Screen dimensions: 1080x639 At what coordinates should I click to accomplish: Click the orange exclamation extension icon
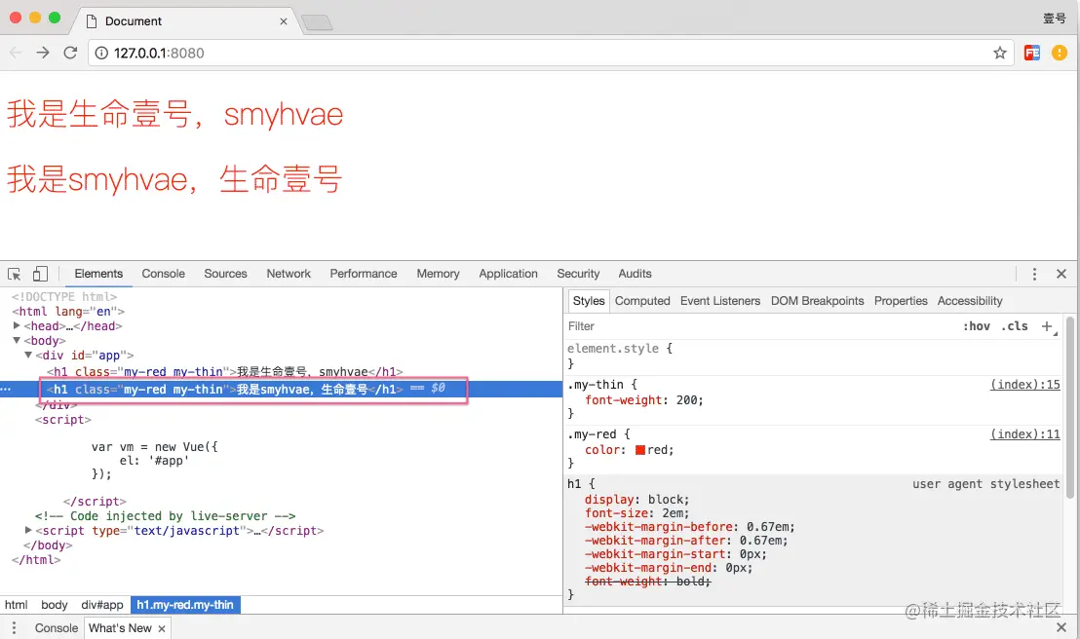pos(1060,53)
